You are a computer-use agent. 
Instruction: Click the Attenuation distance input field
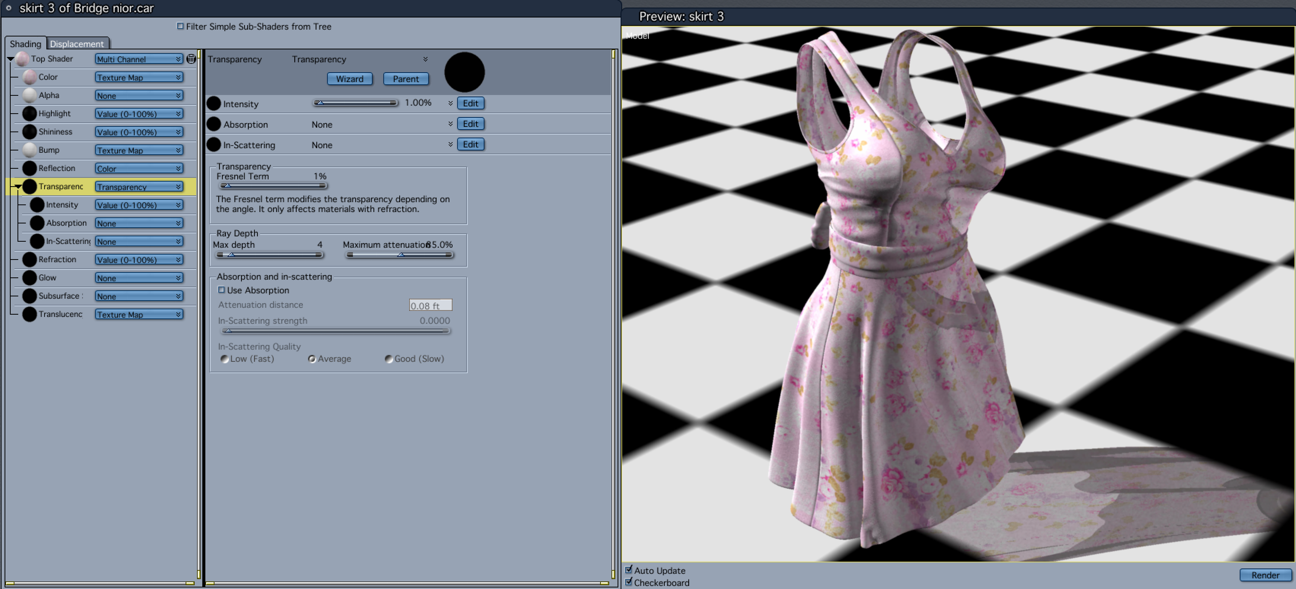point(430,305)
